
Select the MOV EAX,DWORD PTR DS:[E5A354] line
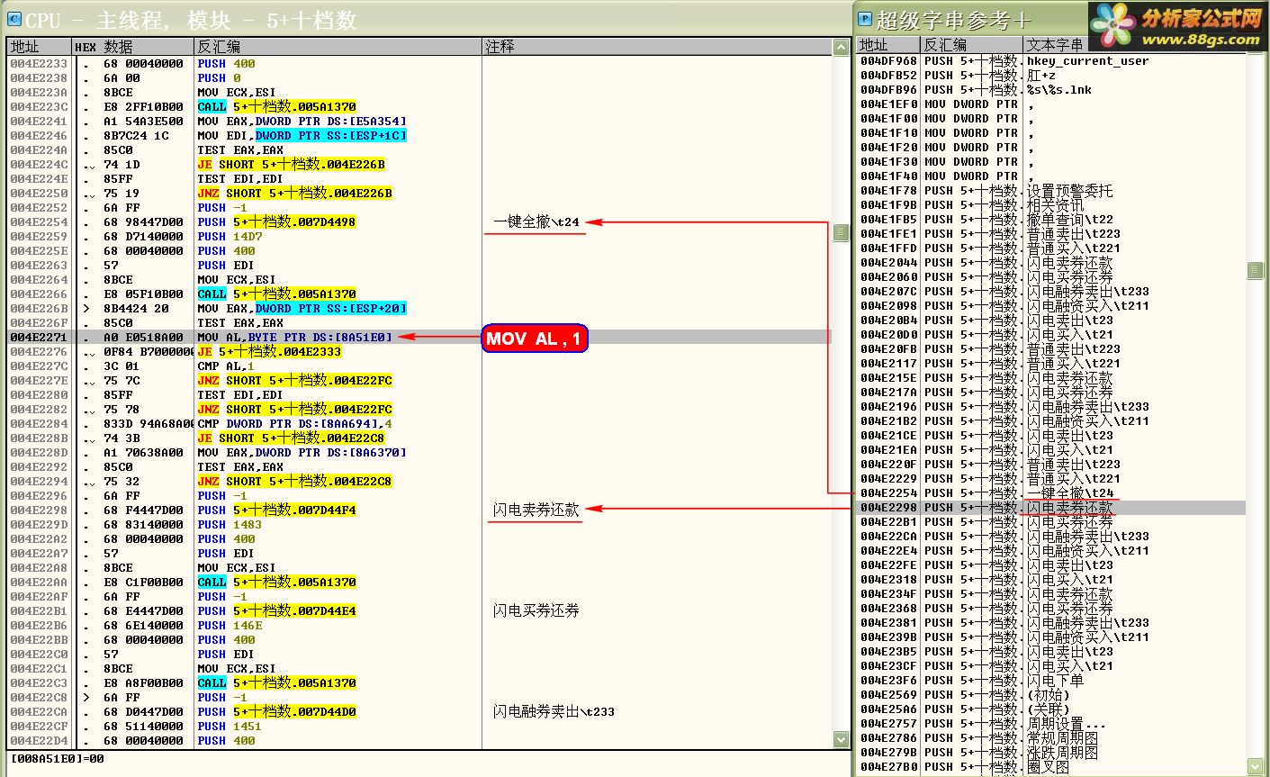click(302, 122)
